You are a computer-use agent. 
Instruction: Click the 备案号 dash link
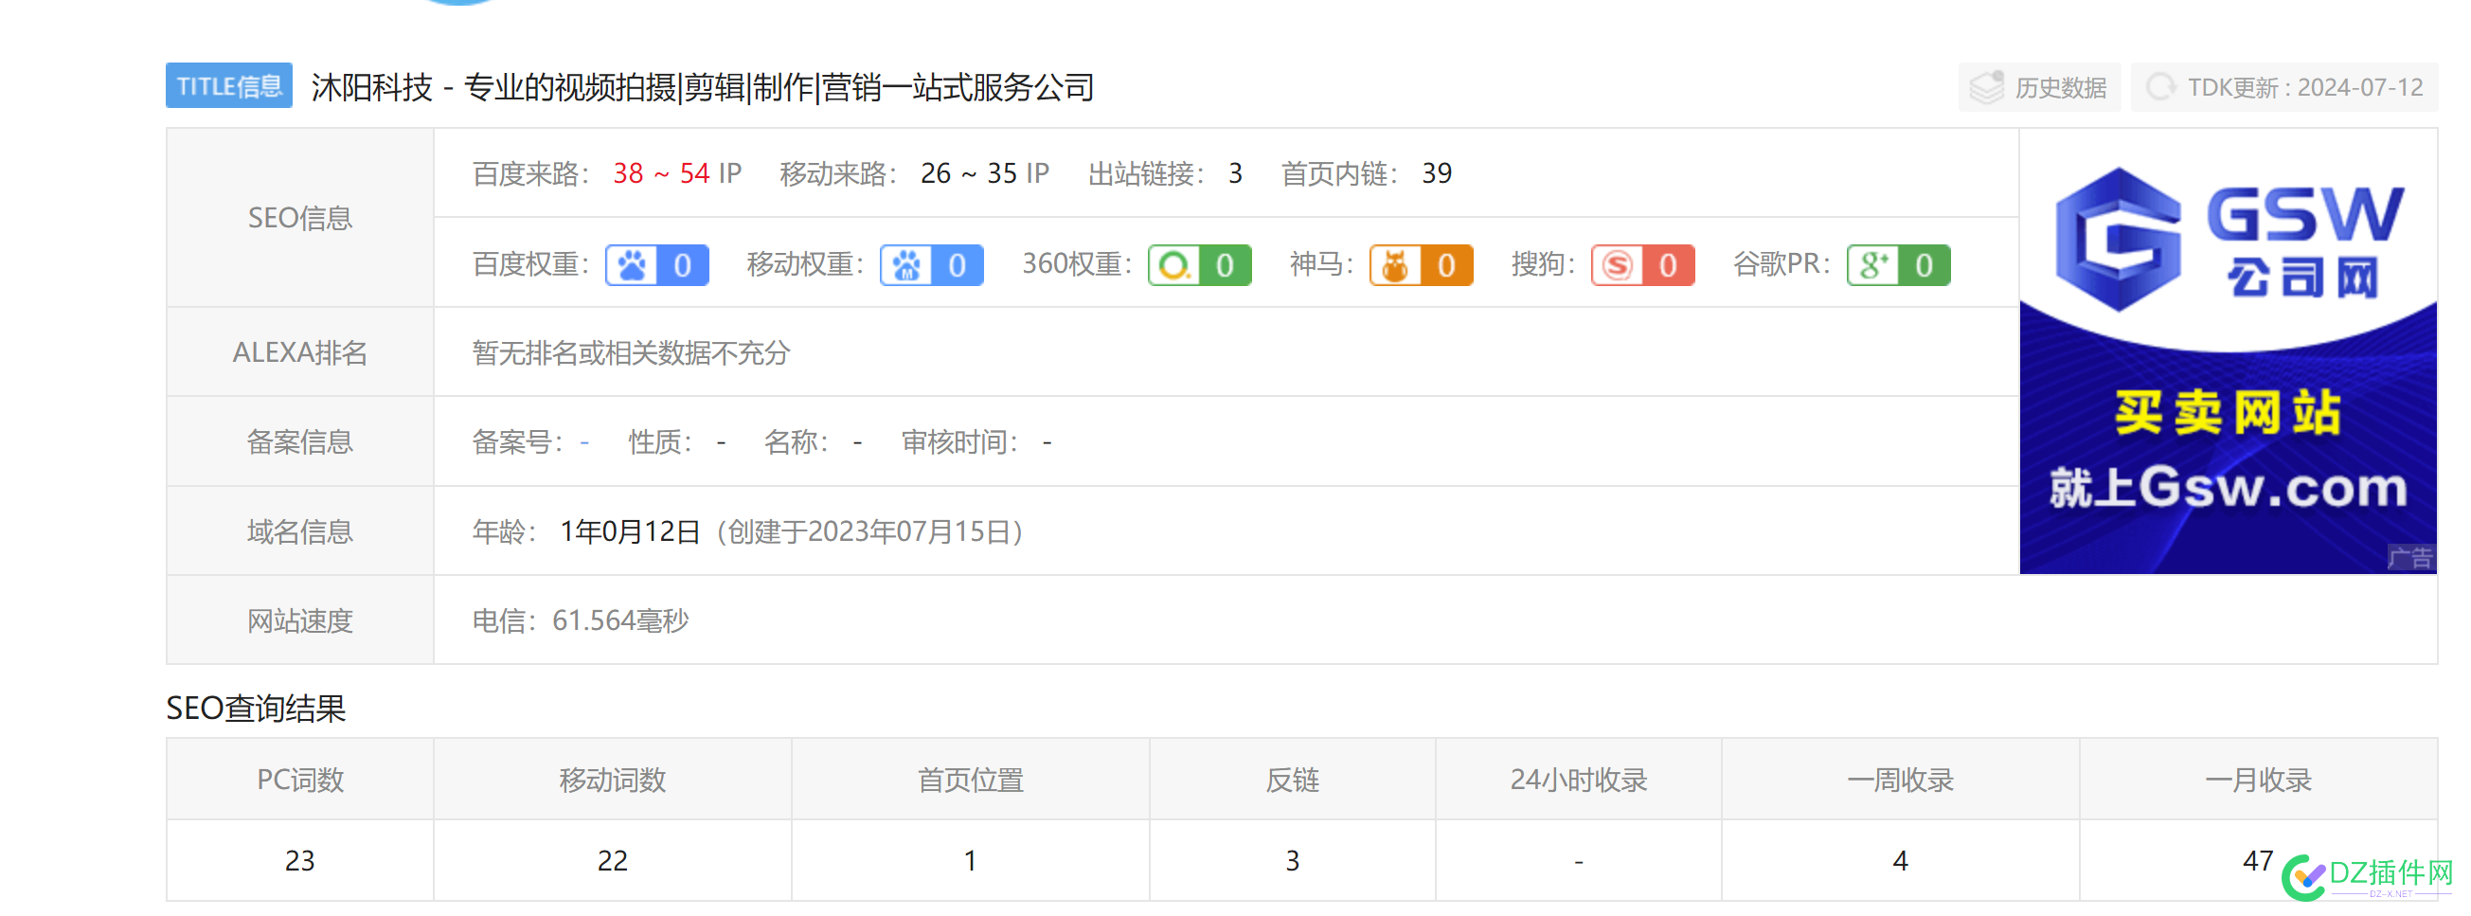[x=584, y=442]
